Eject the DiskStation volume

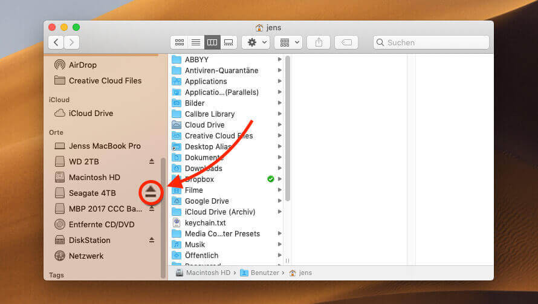(152, 240)
